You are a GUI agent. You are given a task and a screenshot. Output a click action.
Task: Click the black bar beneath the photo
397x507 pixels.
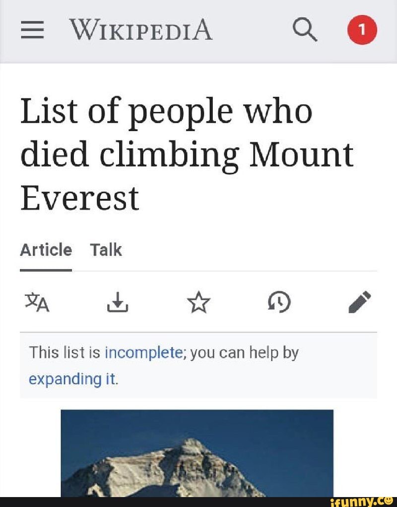coord(149,502)
